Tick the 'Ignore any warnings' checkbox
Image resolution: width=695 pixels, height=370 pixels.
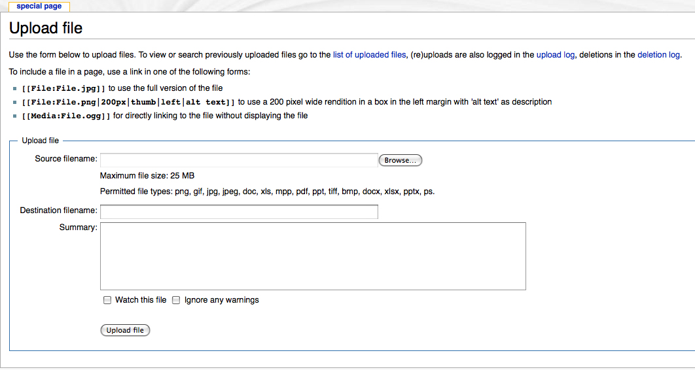176,301
